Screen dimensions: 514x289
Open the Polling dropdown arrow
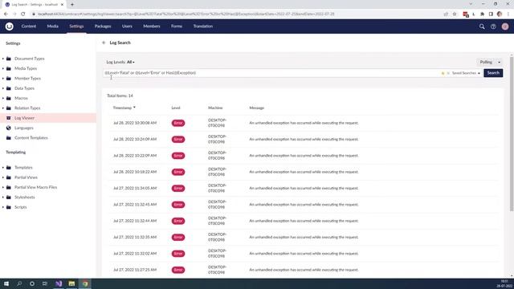pos(499,62)
